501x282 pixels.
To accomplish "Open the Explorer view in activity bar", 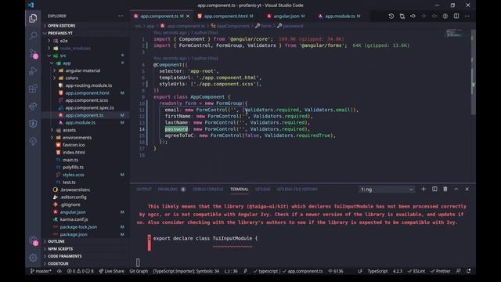I will (33, 18).
